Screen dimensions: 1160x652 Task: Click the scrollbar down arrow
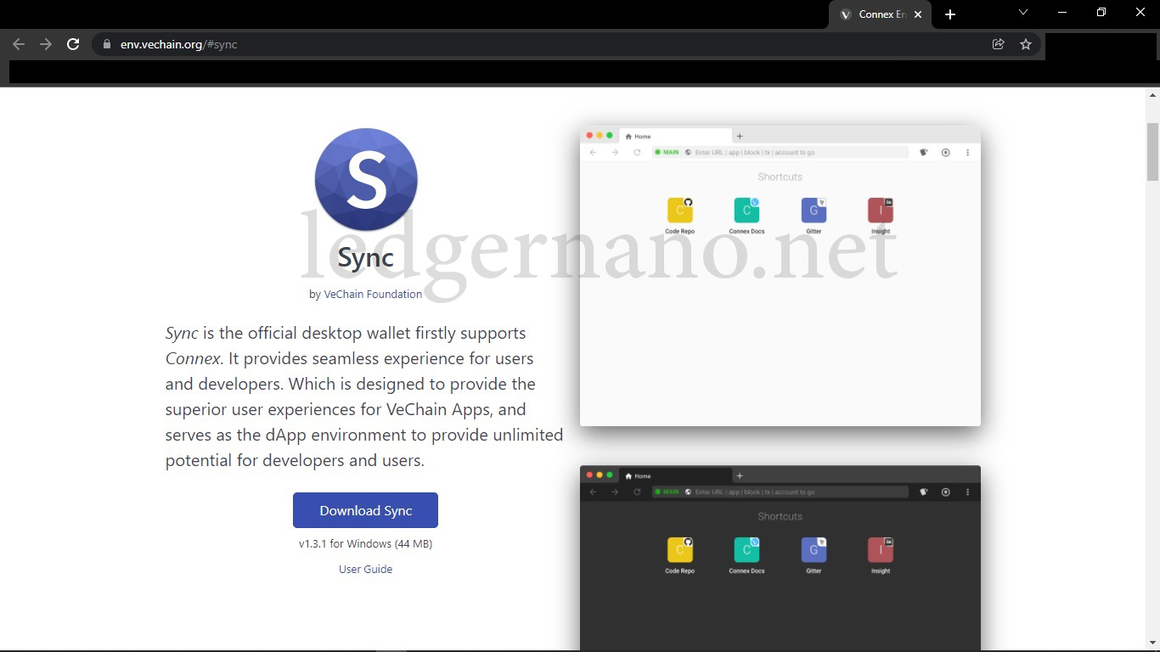click(x=1152, y=644)
